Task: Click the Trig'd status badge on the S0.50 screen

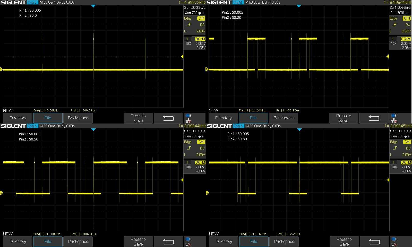Action: [32, 126]
